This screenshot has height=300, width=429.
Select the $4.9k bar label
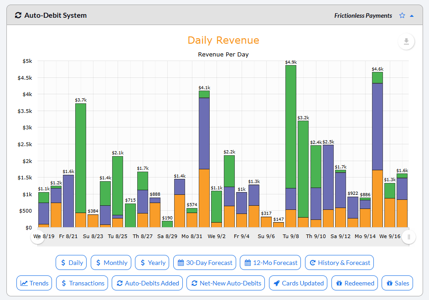click(291, 62)
